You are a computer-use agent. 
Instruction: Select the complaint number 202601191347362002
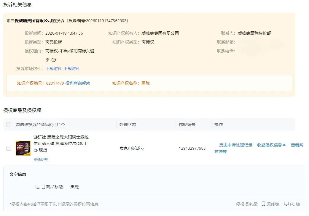106,21
